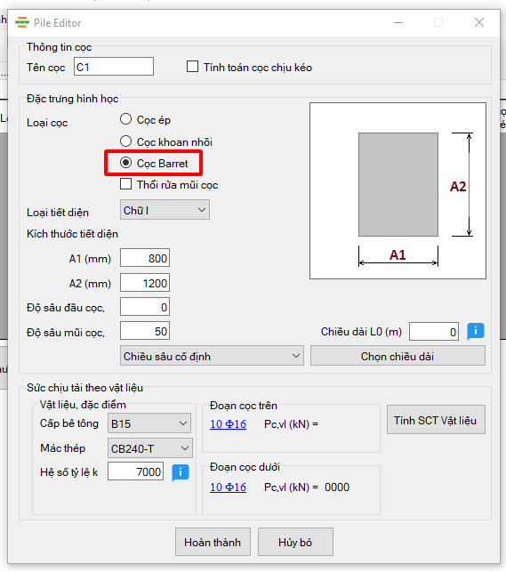The width and height of the screenshot is (506, 572).
Task: Click the Chọn chiều dài button
Action: click(x=398, y=356)
